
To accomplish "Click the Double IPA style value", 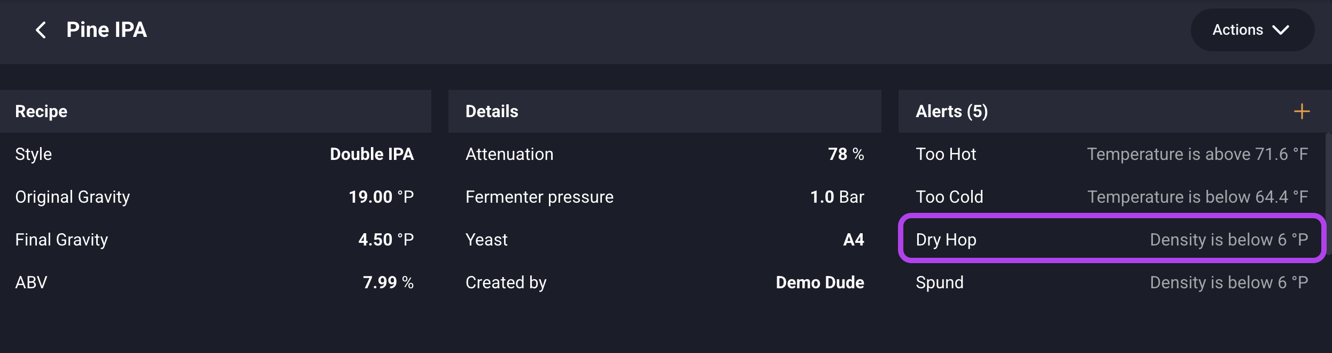I will 371,154.
